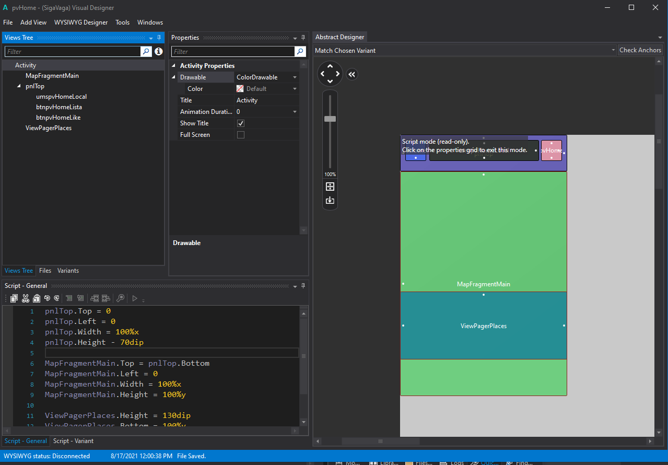Screen dimensions: 668x465
Task: Click the info icon in Views Tree
Action: [x=159, y=51]
